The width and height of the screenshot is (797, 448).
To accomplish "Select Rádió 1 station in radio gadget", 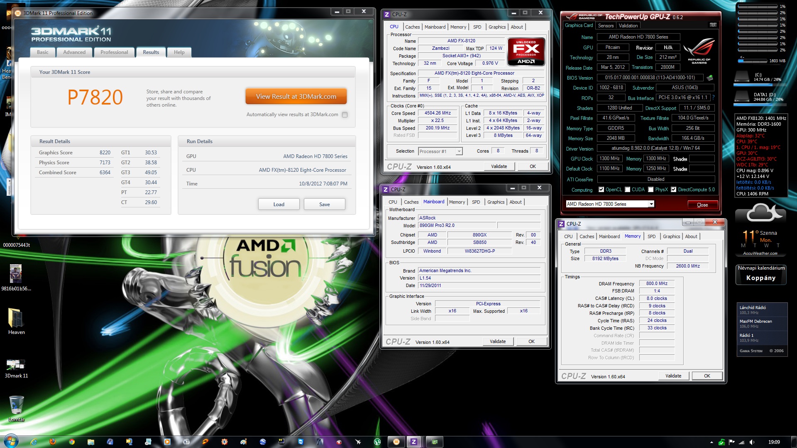I will click(x=762, y=338).
